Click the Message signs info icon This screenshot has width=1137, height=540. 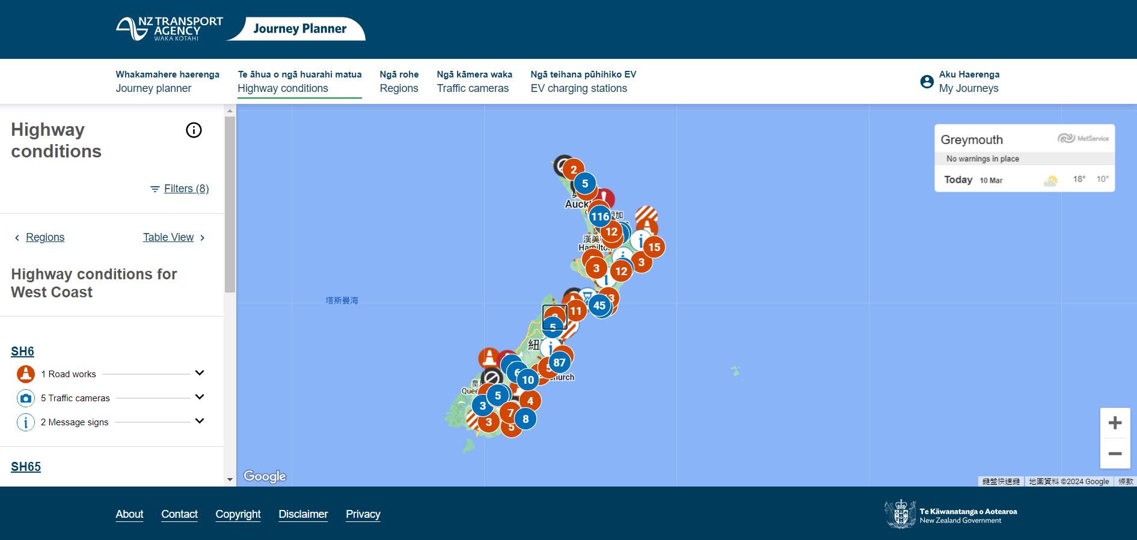click(x=25, y=422)
